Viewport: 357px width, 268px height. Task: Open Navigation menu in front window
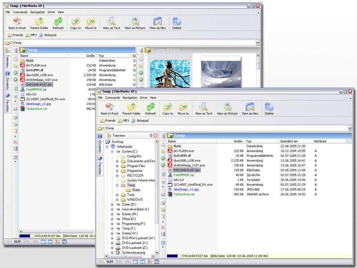tap(130, 97)
